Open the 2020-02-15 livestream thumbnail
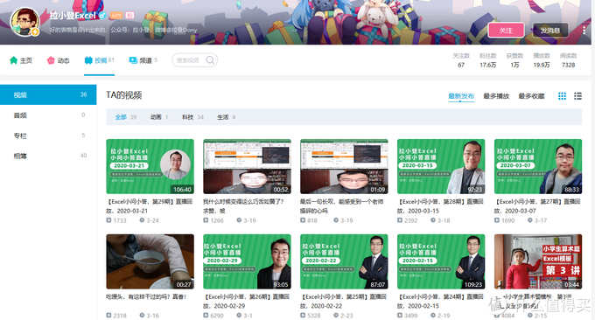The height and width of the screenshot is (320, 595). (441, 261)
